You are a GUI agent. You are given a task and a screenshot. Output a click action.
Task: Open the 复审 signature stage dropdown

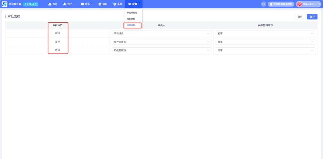pyautogui.click(x=265, y=42)
